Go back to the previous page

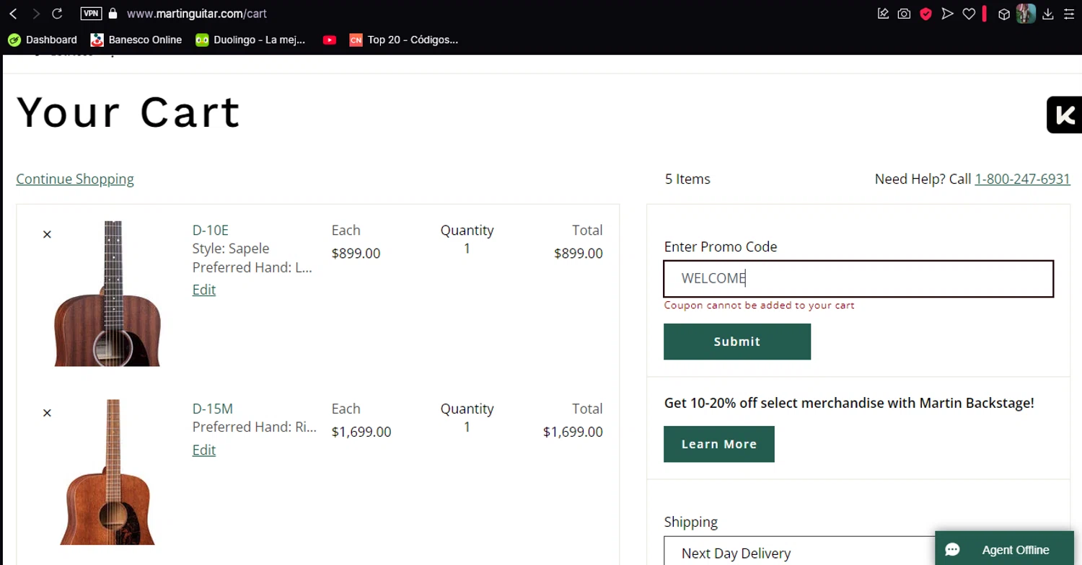pos(13,14)
